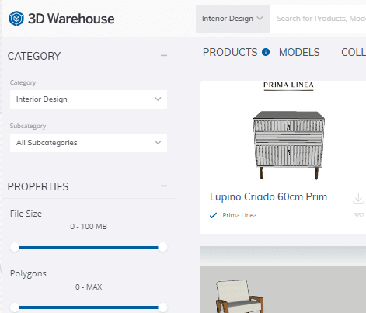Click the Prima Linea verified checkmark icon
This screenshot has height=313, width=366.
tap(213, 215)
